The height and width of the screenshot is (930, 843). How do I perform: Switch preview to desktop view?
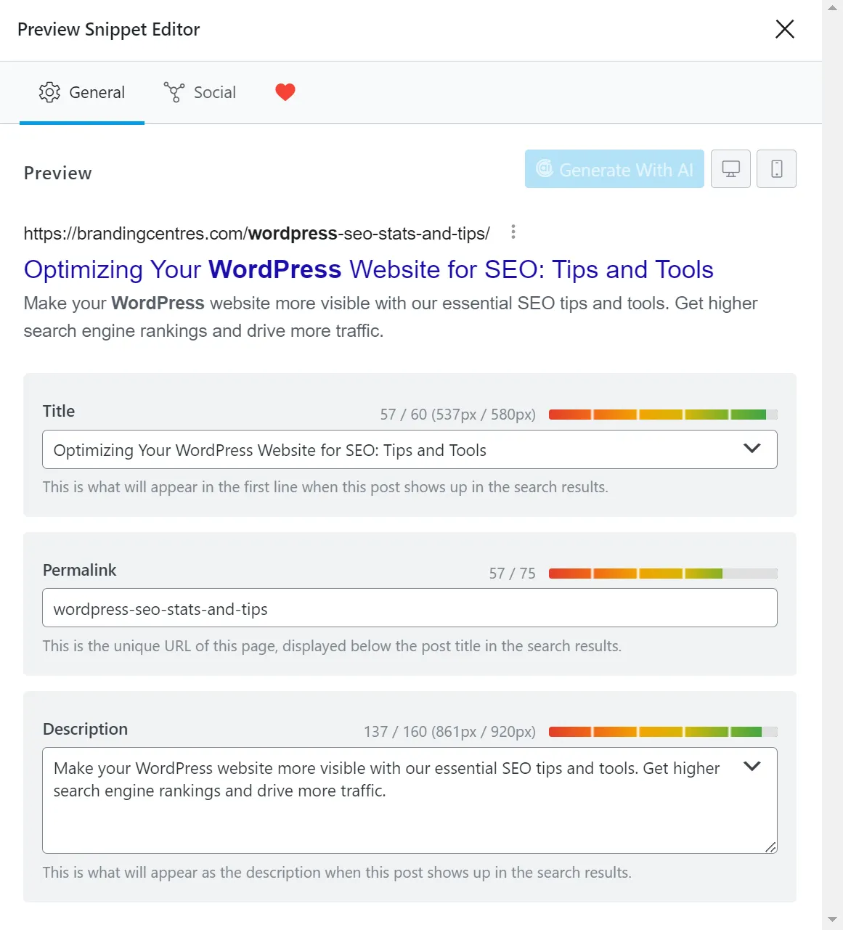coord(730,168)
